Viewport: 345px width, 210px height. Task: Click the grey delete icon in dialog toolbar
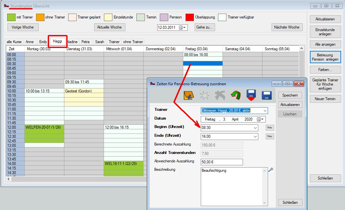click(220, 95)
